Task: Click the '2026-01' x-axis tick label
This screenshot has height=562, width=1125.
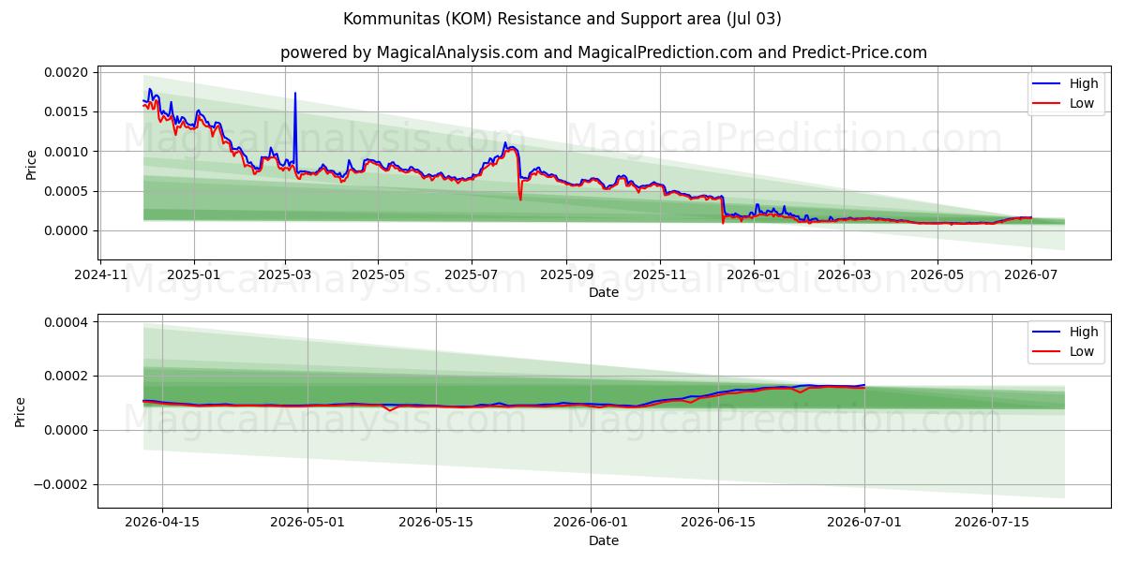Action: coord(754,274)
